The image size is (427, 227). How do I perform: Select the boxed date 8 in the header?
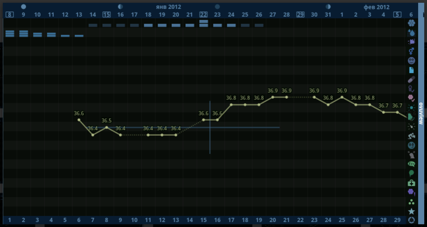point(9,14)
